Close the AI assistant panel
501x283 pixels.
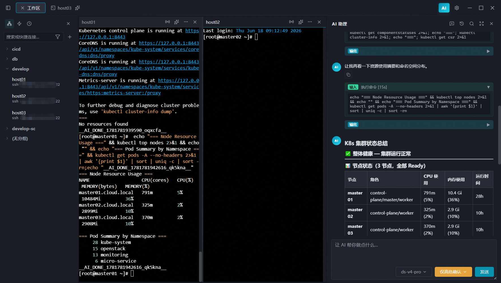(x=491, y=24)
